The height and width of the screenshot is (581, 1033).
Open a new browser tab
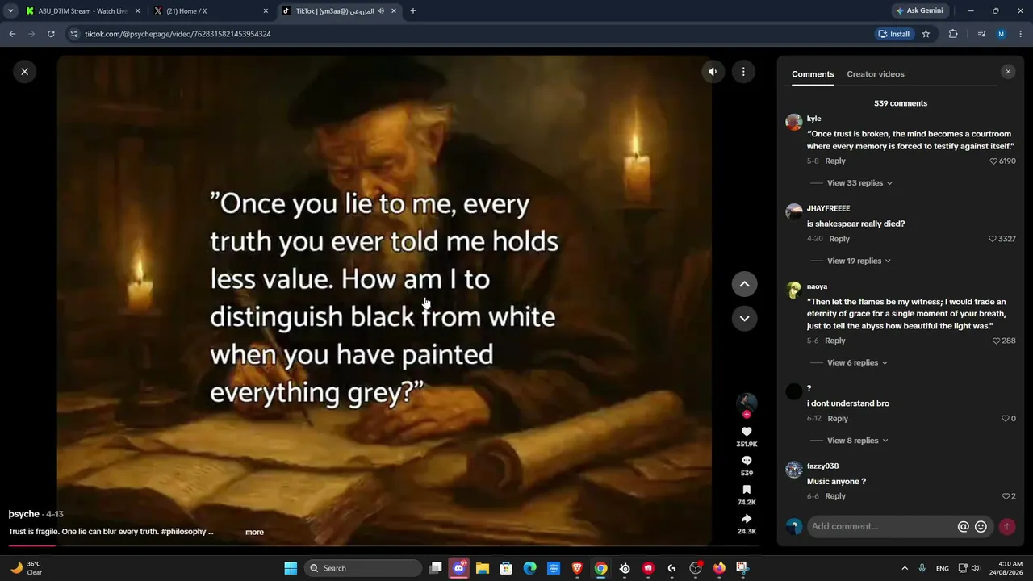[413, 11]
